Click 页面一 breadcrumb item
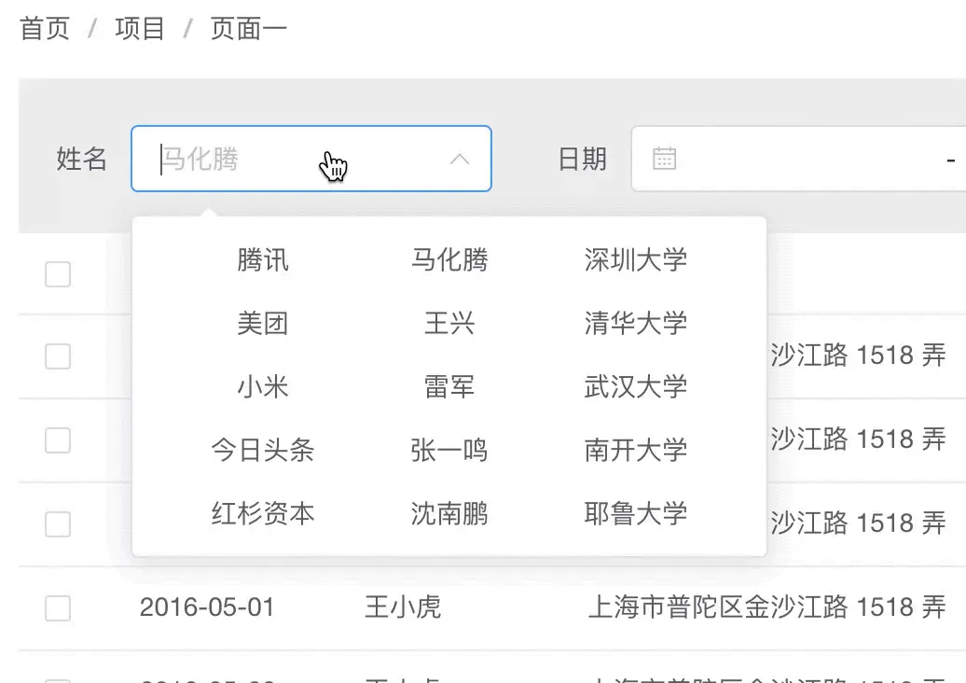The image size is (966, 683). [x=248, y=28]
